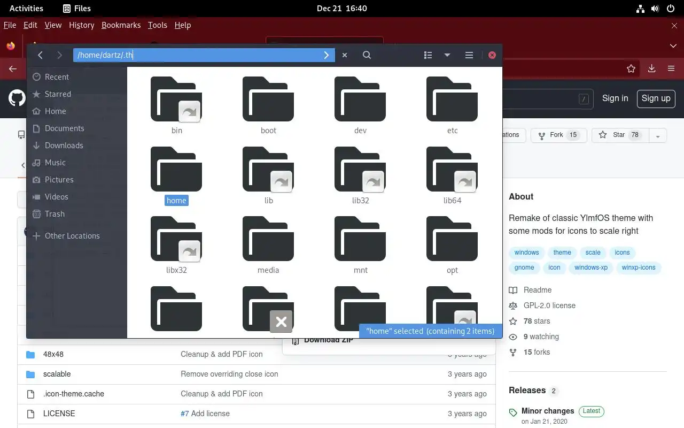Select the mnt folder icon

click(360, 239)
